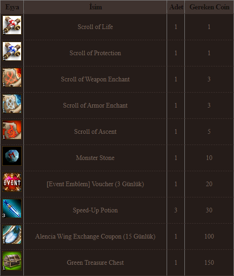Click the 150 coin cost value
Image resolution: width=234 pixels, height=276 pixels.
209,262
